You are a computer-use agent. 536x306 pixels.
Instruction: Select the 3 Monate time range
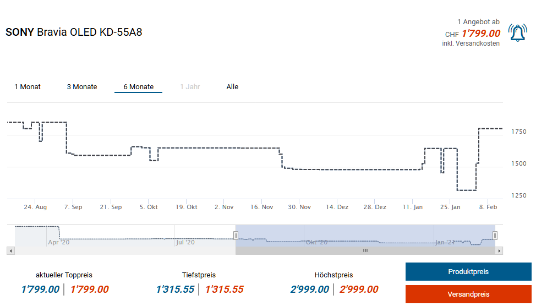[82, 87]
